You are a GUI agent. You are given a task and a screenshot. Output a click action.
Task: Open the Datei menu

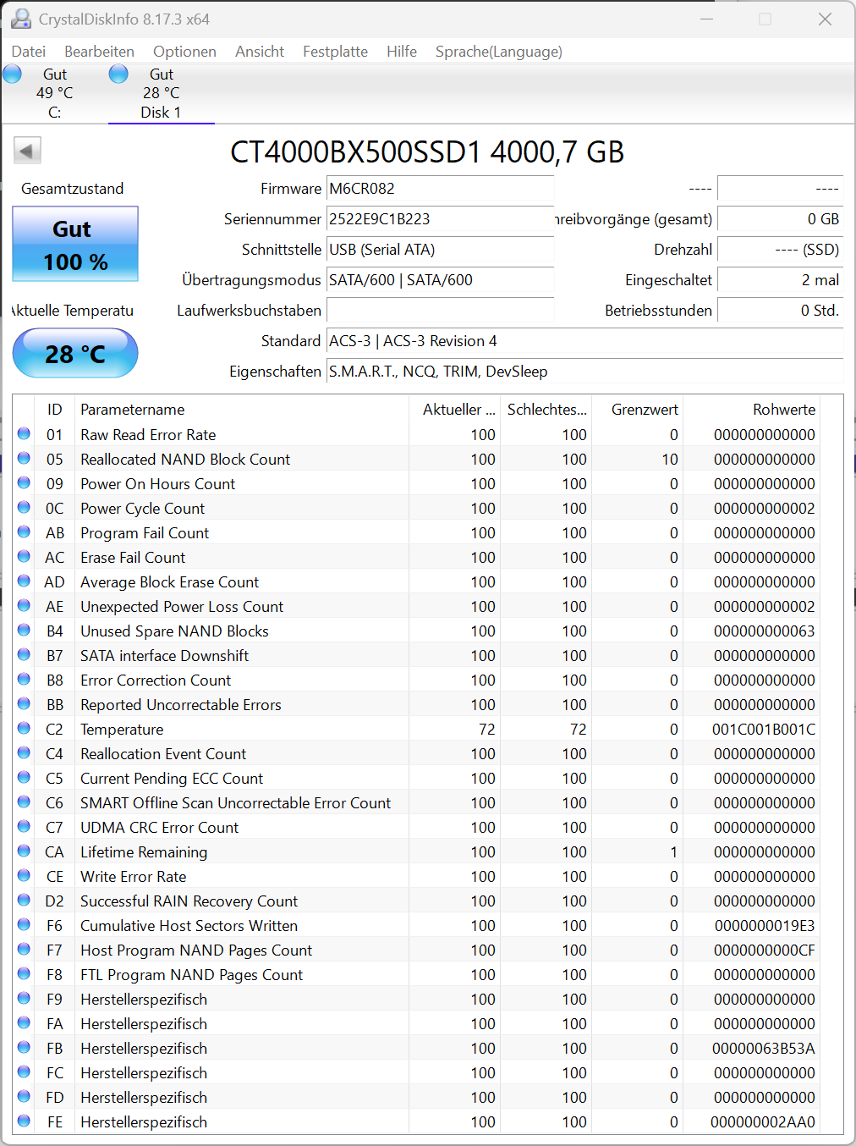click(29, 52)
